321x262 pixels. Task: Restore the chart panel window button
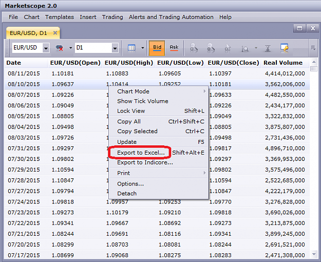pos(299,28)
